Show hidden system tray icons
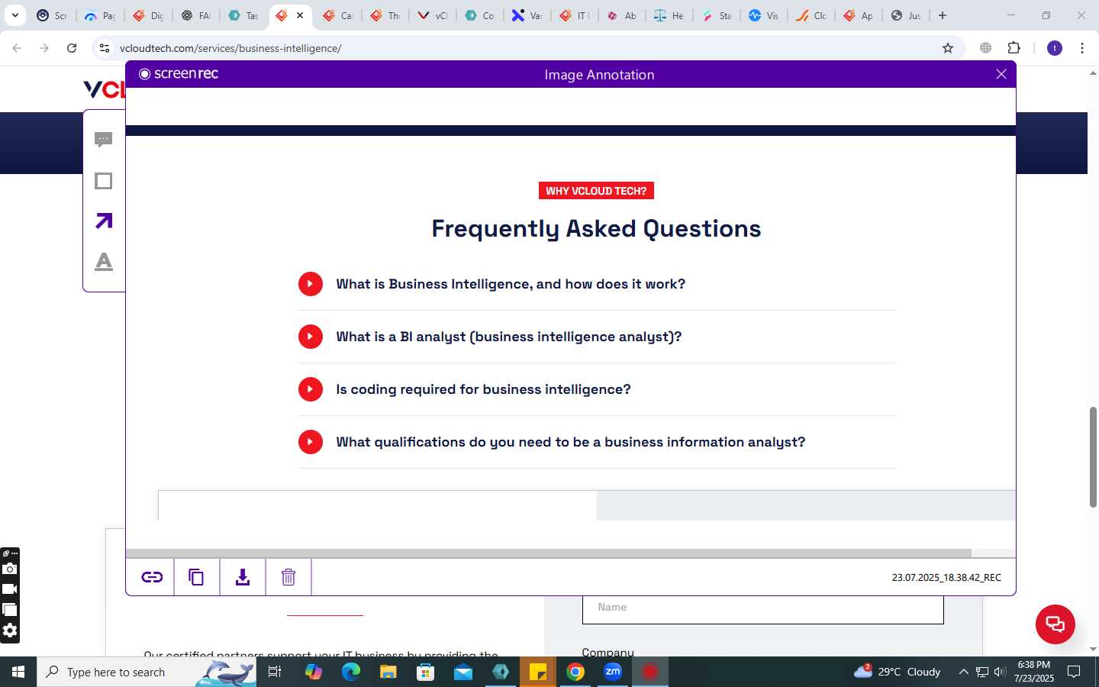The width and height of the screenshot is (1099, 687). click(x=963, y=672)
